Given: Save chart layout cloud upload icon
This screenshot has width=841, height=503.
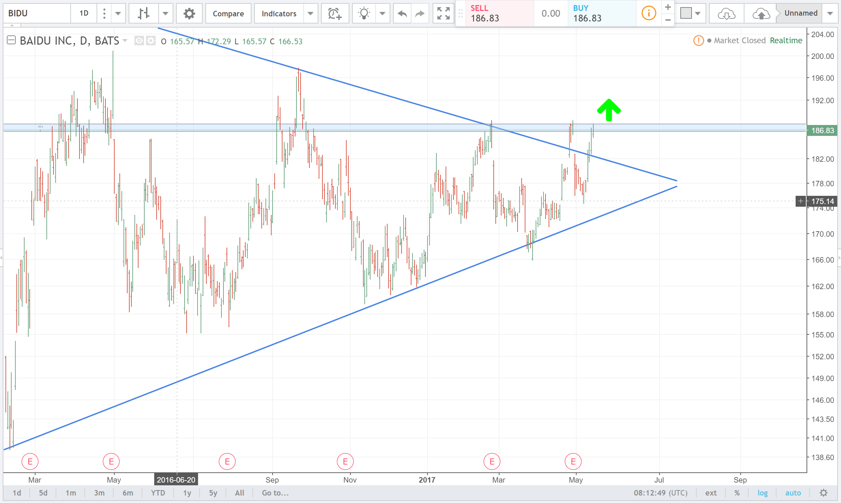Looking at the screenshot, I should (761, 14).
